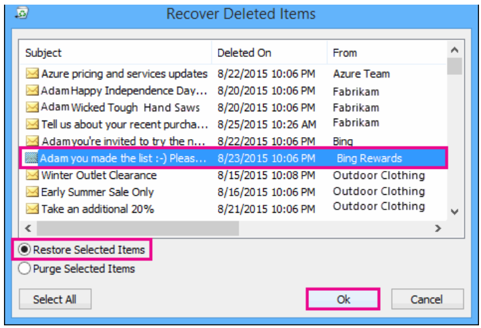Click 8/21/2015 10:06 PM deleted date
This screenshot has width=481, height=328.
(266, 209)
